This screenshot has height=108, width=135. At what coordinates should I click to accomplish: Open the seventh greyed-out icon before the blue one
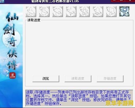click(x=111, y=12)
